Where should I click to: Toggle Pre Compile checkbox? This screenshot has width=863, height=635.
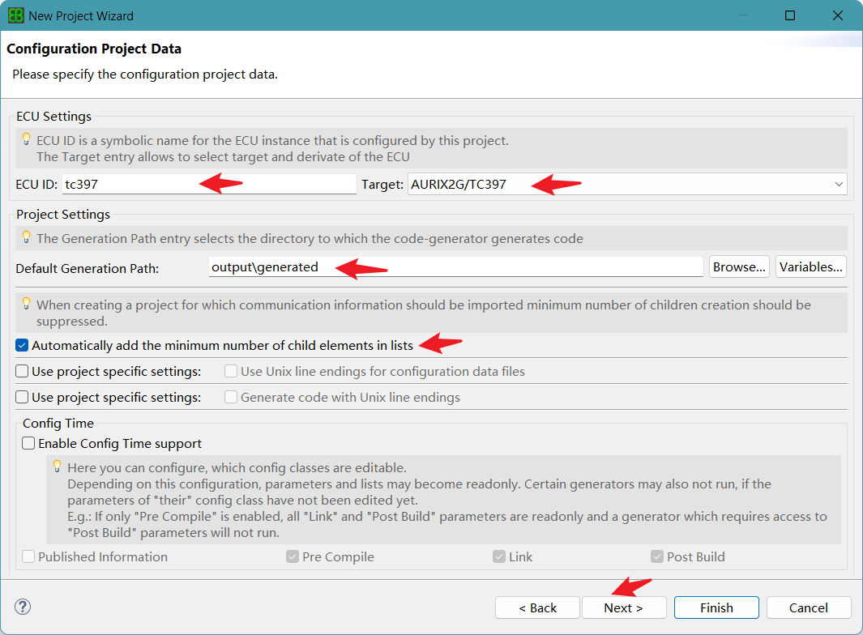click(293, 557)
